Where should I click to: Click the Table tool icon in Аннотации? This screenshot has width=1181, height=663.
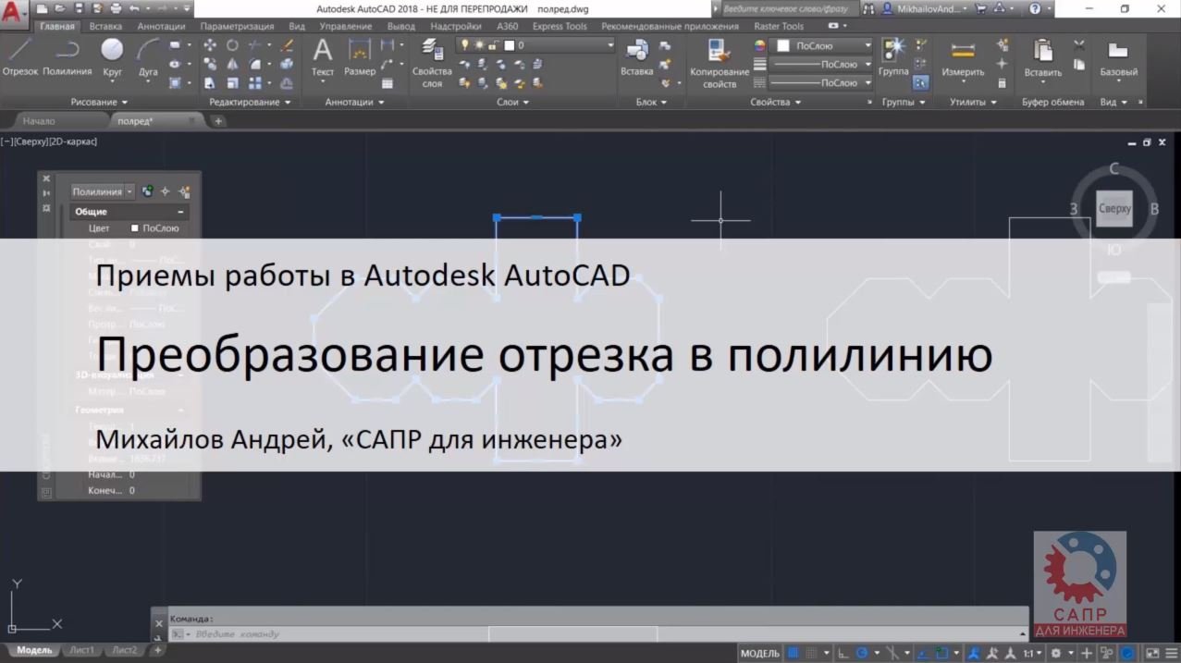pos(388,82)
